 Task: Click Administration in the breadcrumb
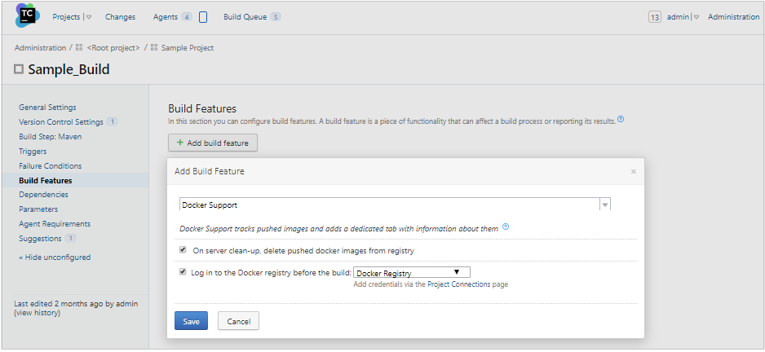pyautogui.click(x=40, y=48)
